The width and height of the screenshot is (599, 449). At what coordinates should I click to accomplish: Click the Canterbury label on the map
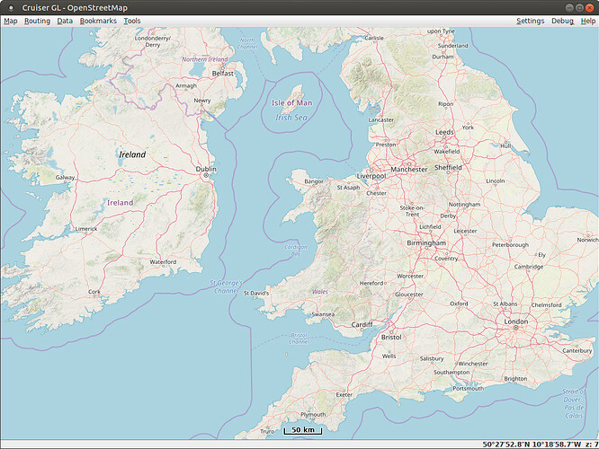[577, 350]
